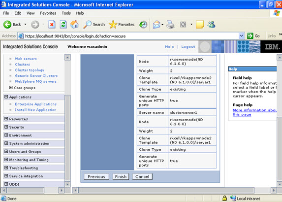Click the Links toolbar label
The image size is (282, 202).
[x=271, y=36]
